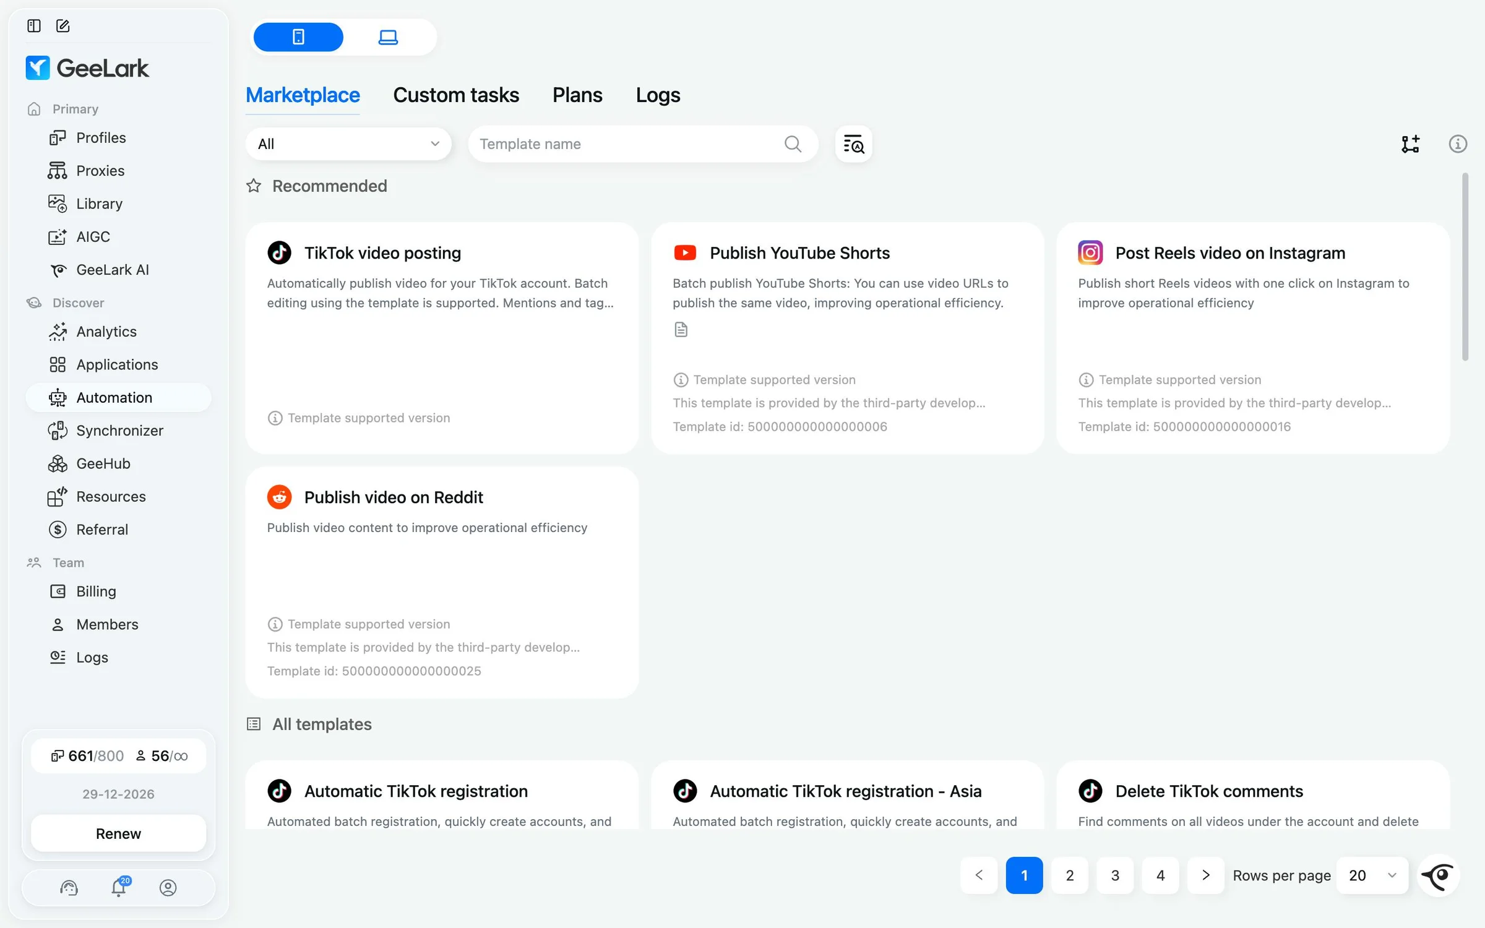Switch to the Plans tab
This screenshot has width=1485, height=928.
[x=577, y=95]
